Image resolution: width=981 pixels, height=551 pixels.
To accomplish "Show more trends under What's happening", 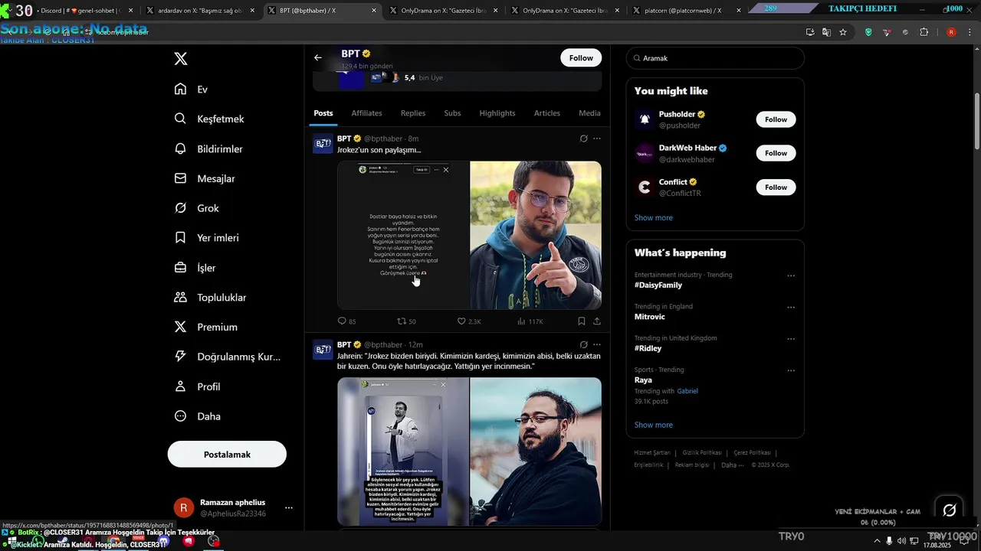I will pos(654,425).
